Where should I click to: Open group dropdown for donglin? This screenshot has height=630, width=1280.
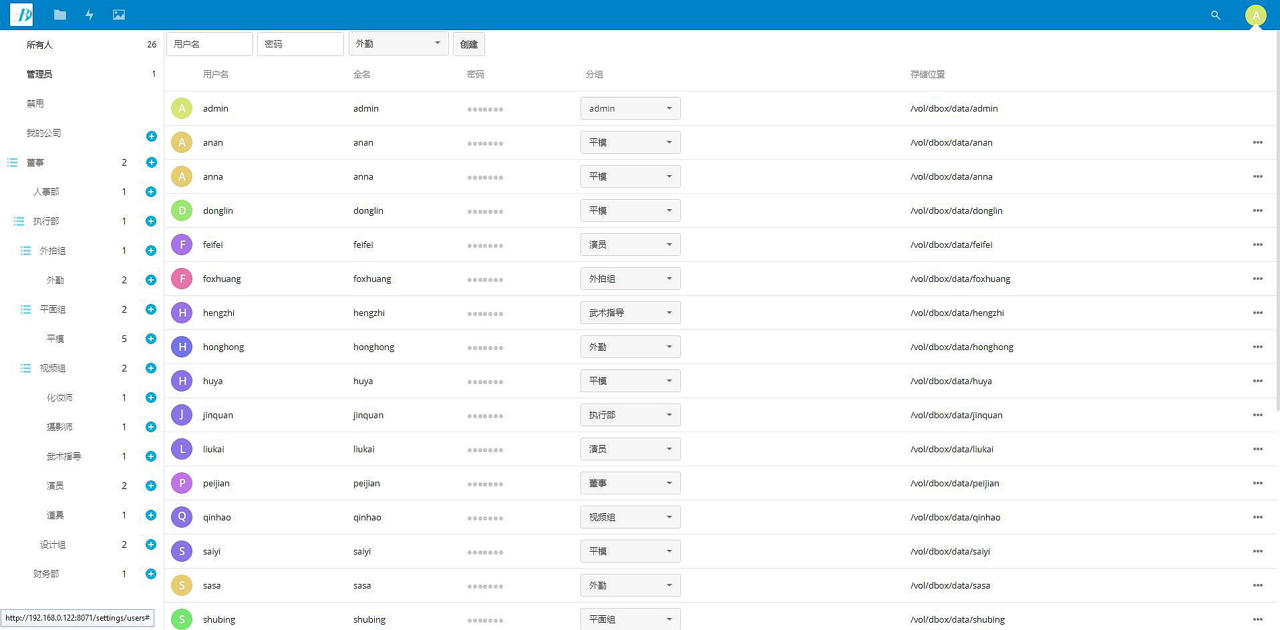630,210
